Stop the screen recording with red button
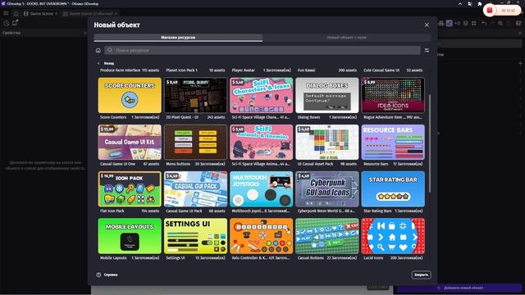The height and width of the screenshot is (295, 525). click(x=489, y=11)
